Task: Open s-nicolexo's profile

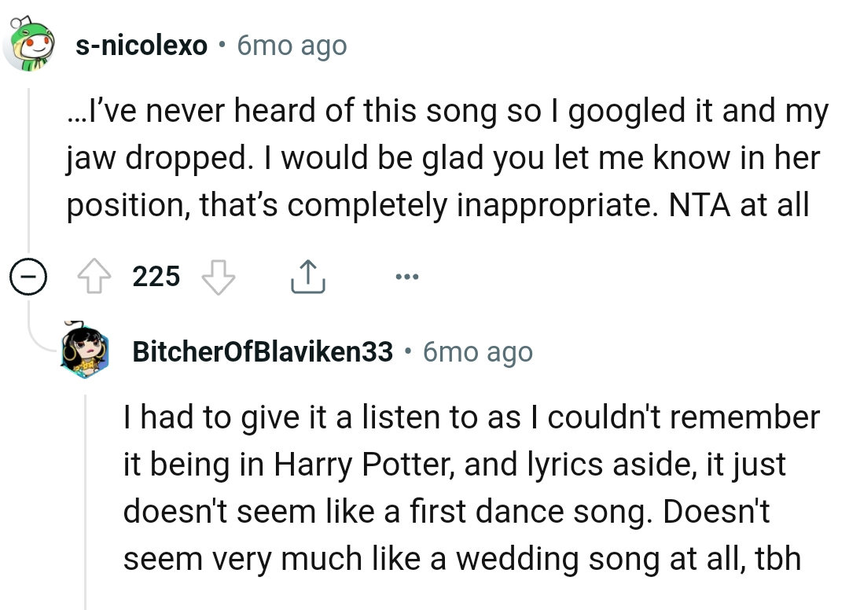Action: click(x=141, y=45)
